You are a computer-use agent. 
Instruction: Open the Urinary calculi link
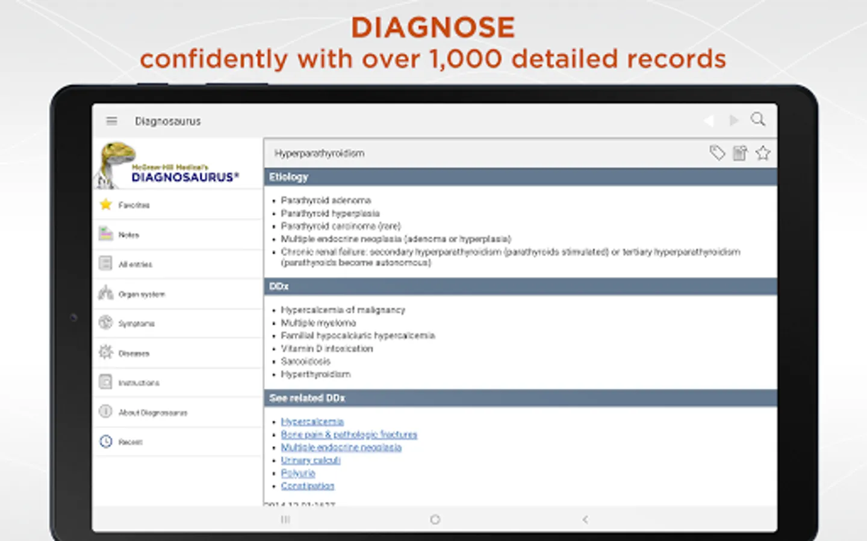pos(311,460)
